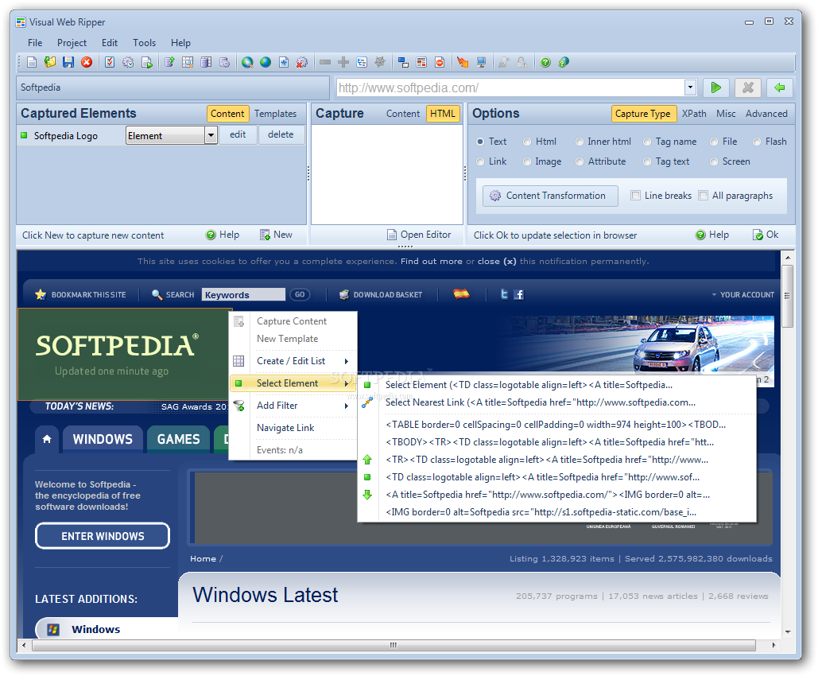Click the green play button next to URL

coord(715,87)
